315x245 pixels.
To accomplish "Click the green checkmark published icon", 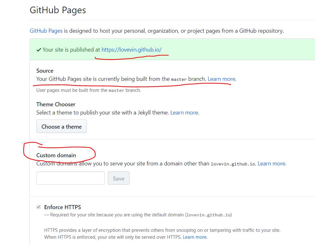I will coord(39,50).
